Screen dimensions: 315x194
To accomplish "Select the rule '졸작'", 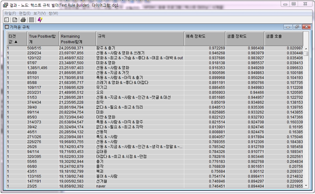I will click(100, 167).
